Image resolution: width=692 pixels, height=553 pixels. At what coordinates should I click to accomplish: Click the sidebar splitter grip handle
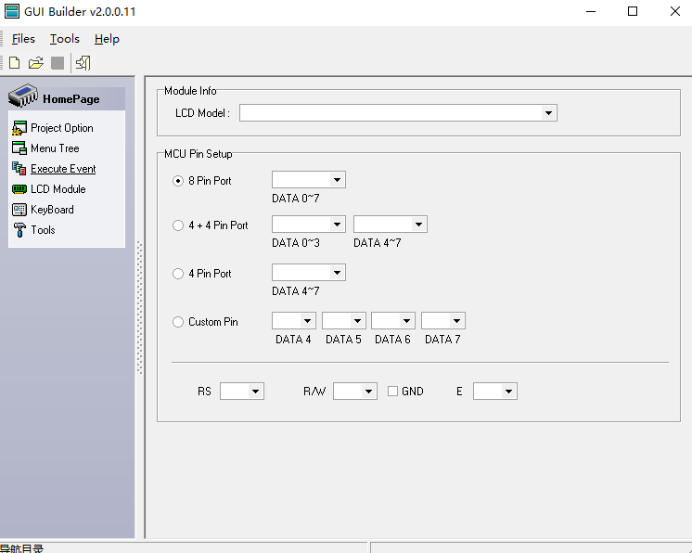[140, 307]
